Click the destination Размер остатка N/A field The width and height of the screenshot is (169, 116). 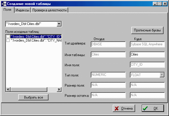point(147,95)
